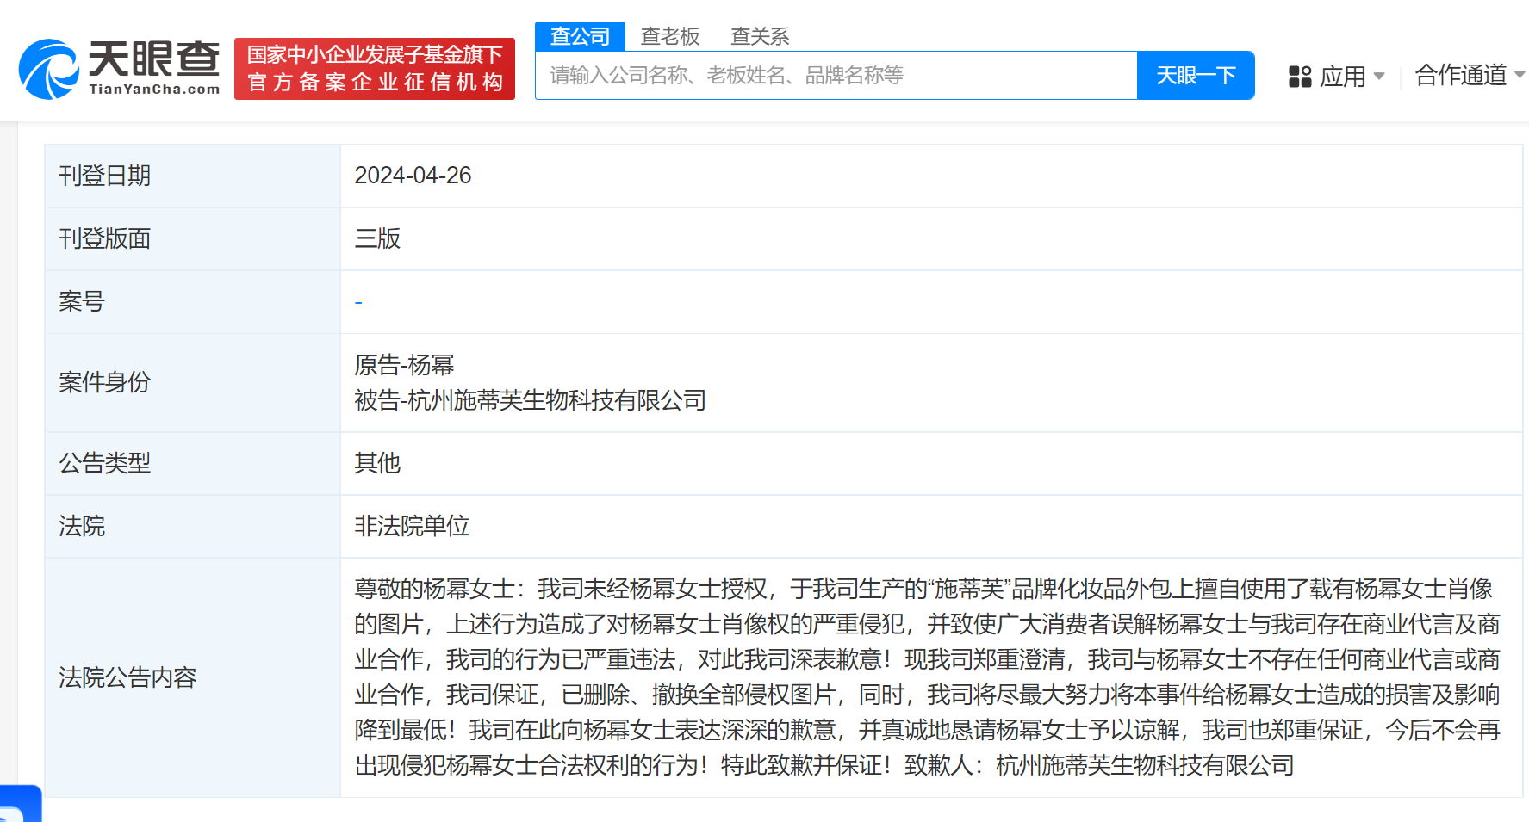Click the 天眼查 TianYanCha.com wordmark
Viewport: 1529px width, 822px height.
point(154,68)
